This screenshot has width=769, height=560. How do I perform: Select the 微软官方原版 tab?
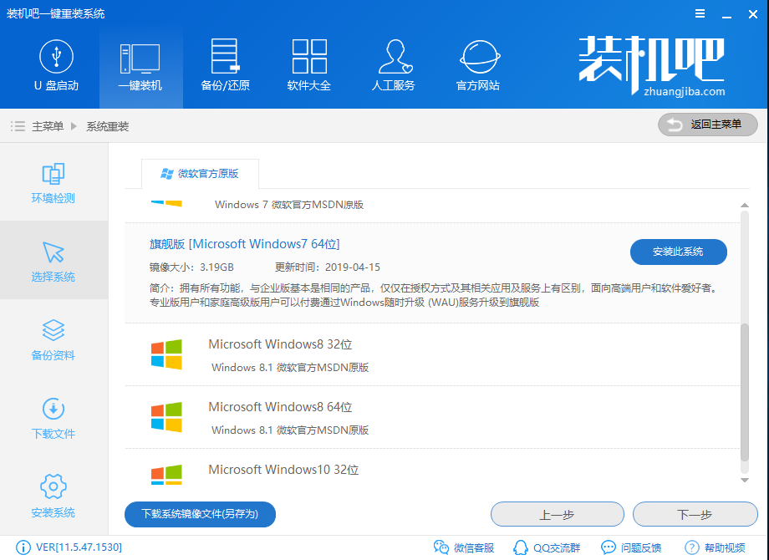[x=201, y=175]
